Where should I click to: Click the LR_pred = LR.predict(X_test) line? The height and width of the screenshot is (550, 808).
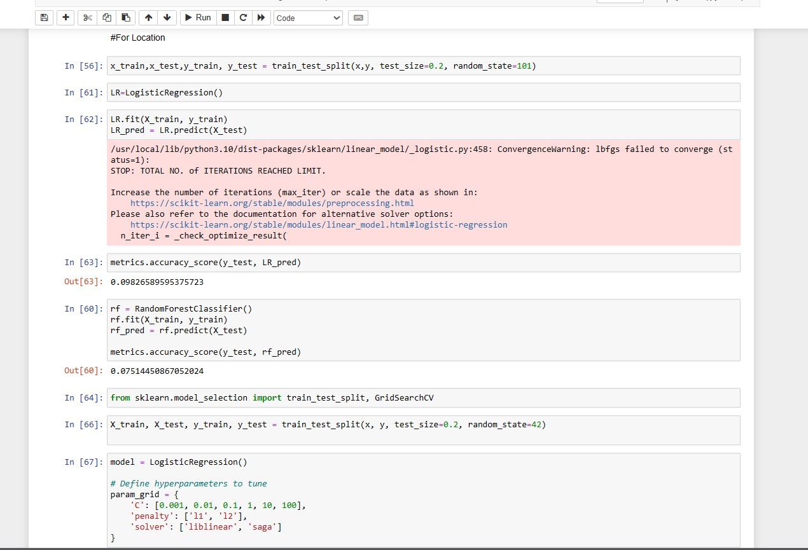pyautogui.click(x=179, y=130)
